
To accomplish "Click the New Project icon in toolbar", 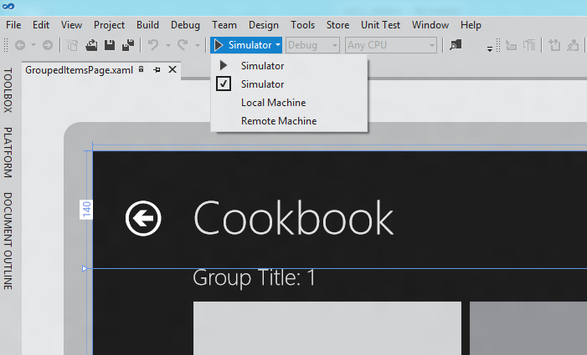I will [72, 45].
